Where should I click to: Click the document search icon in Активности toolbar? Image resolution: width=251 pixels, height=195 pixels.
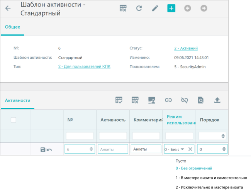pos(200,100)
